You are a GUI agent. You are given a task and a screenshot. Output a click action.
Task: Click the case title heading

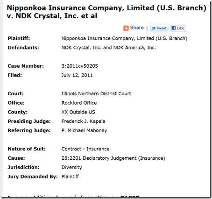(106, 12)
